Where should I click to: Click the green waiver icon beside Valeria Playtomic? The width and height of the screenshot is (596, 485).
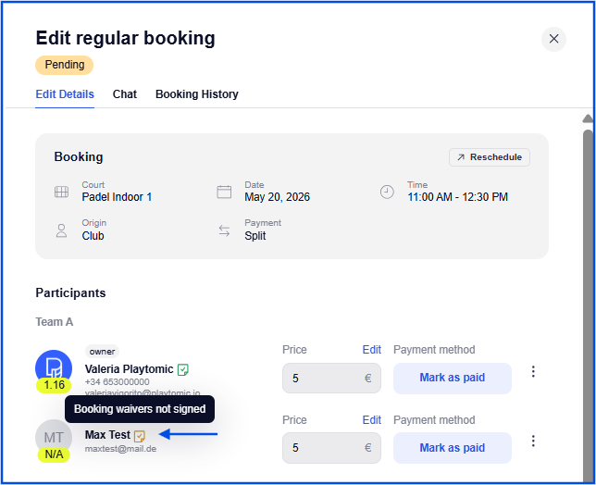183,369
